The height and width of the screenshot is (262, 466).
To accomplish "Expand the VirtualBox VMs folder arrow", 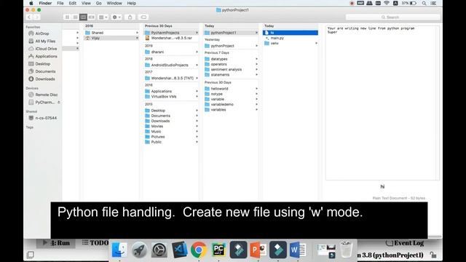I will pos(197,97).
